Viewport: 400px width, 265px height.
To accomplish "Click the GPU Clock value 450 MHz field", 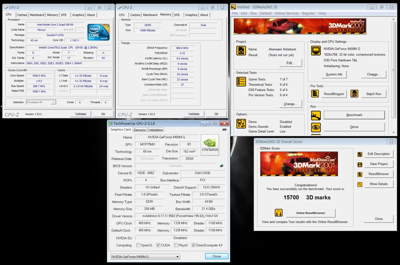I will [144, 223].
